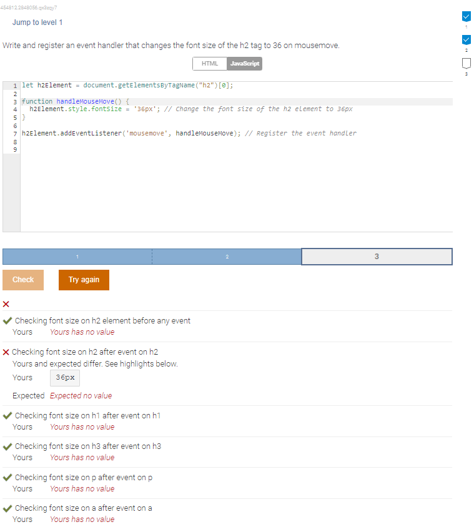The width and height of the screenshot is (474, 527).
Task: Select progress bar segment 3
Action: pos(377,257)
